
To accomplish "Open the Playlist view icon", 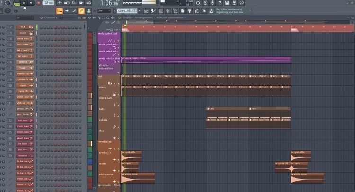I will pos(146,10).
